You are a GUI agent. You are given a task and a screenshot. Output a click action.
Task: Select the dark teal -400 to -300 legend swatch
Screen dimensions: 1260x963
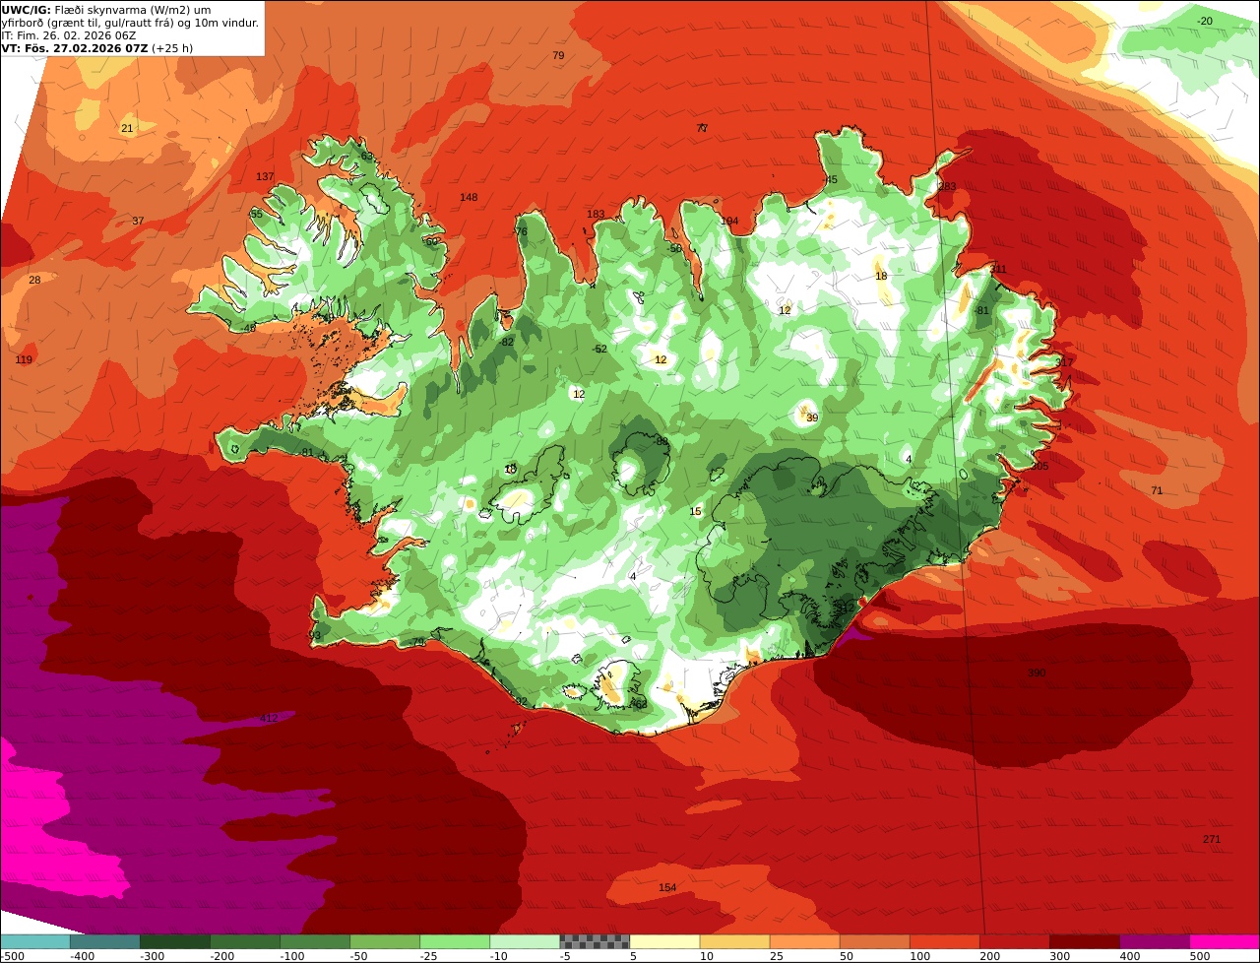[105, 941]
